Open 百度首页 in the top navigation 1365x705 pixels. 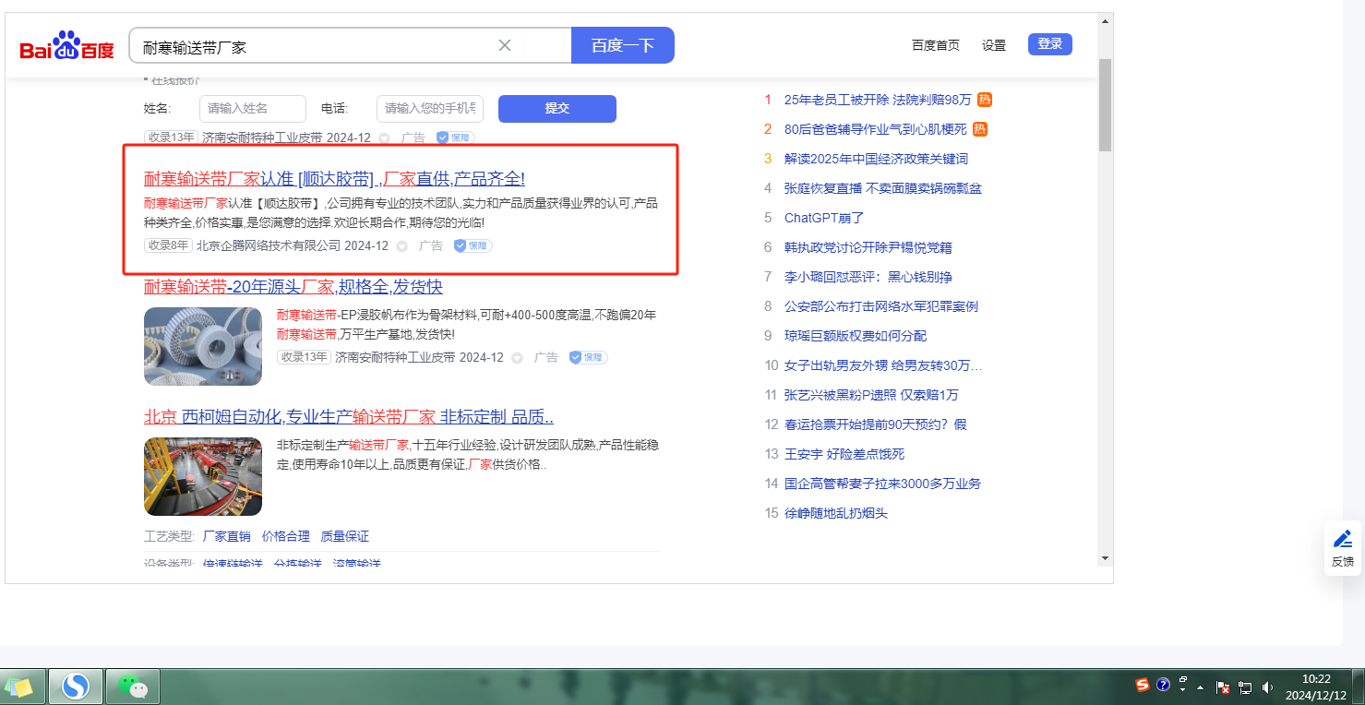[x=935, y=45]
